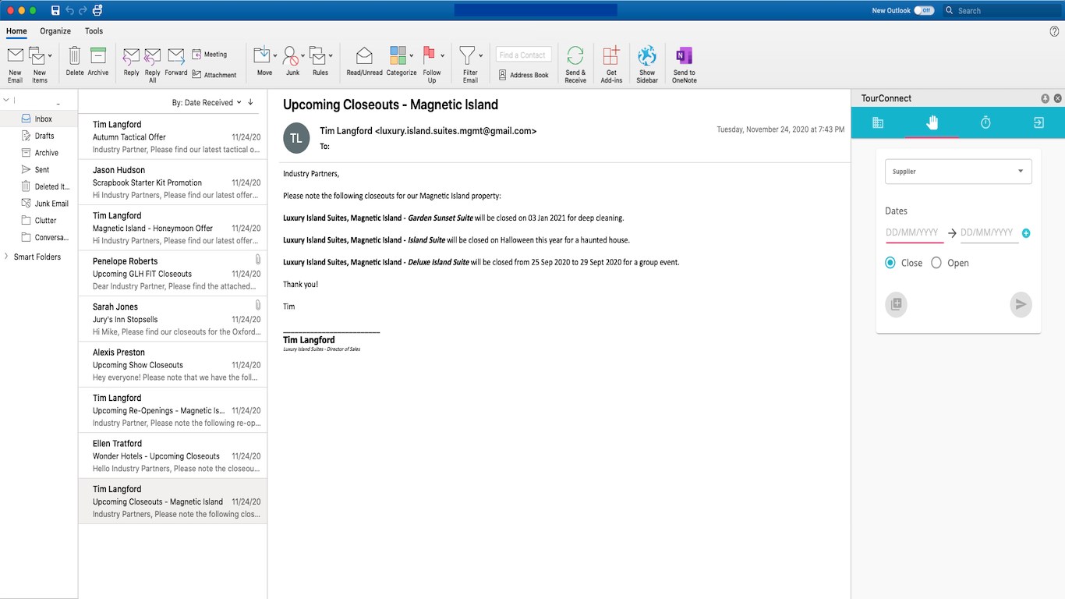Select the Open radio option
This screenshot has height=599, width=1065.
[x=936, y=263]
